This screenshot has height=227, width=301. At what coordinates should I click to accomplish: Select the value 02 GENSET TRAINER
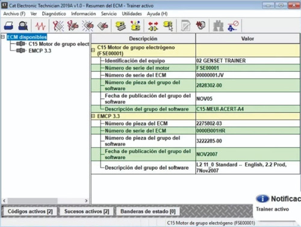pos(221,61)
